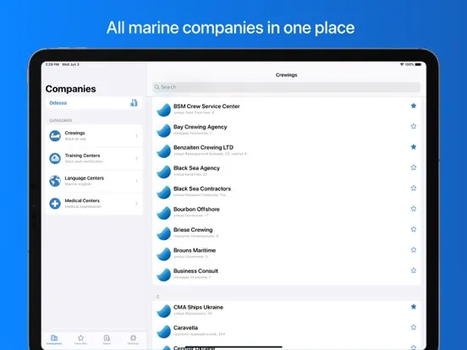467x350 pixels.
Task: Unfavorite BSM Crew Service Center star
Action: (x=414, y=106)
